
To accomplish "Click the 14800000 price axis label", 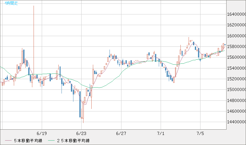I will [x=237, y=100].
